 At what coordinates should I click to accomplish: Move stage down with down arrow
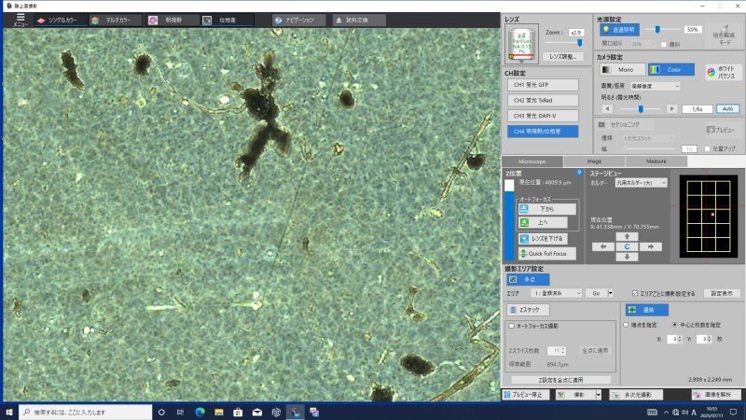(x=627, y=257)
